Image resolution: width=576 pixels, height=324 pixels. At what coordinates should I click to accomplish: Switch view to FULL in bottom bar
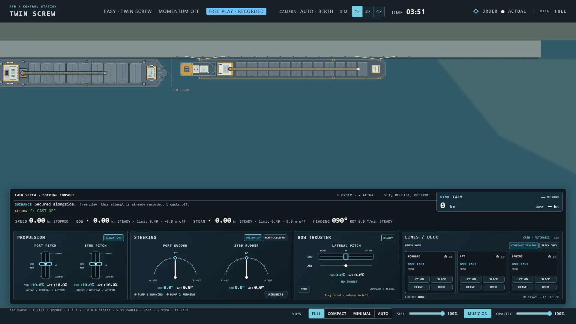(316, 313)
